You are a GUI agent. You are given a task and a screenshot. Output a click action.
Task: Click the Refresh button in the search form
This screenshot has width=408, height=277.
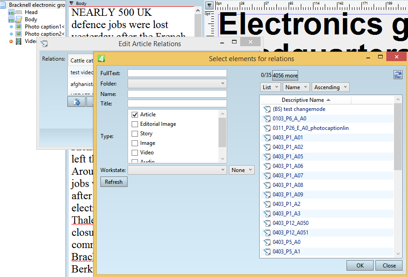pyautogui.click(x=114, y=181)
